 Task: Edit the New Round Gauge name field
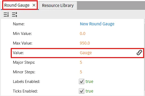[x=97, y=24]
